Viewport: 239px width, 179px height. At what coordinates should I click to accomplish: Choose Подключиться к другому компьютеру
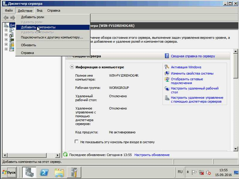tap(53, 37)
